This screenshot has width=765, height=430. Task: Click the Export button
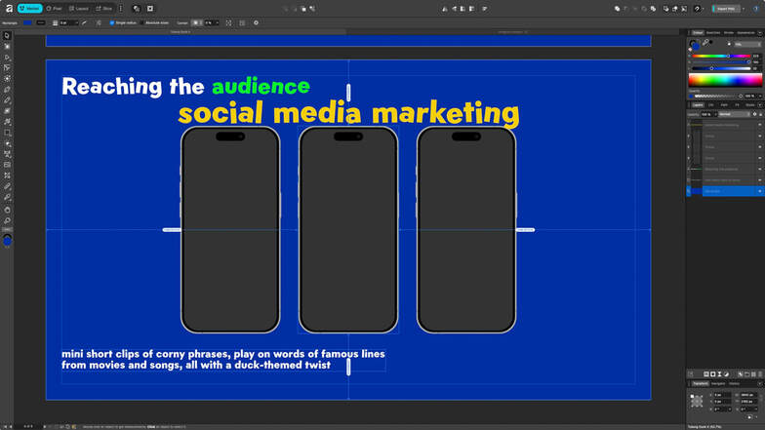pos(725,8)
